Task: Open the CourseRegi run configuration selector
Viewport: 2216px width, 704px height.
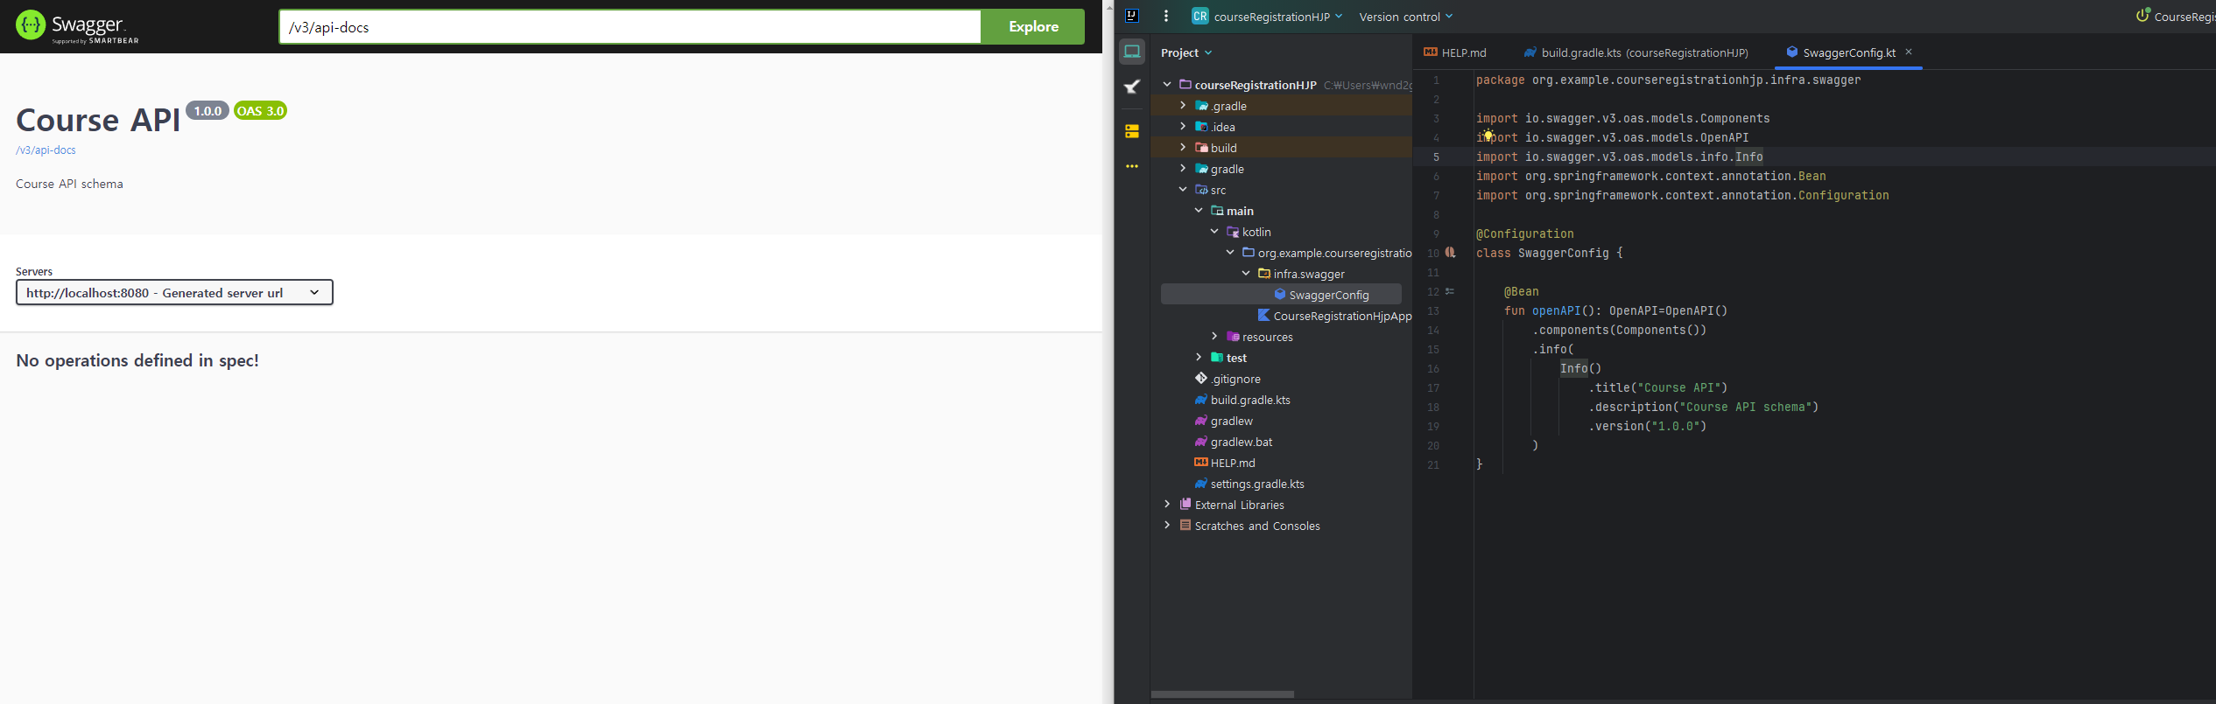Action: point(2176,16)
